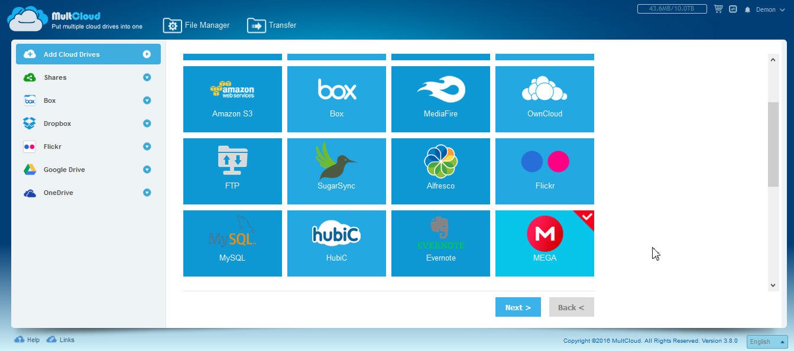Click the Dropbox icon in sidebar
The height and width of the screenshot is (351, 794).
pyautogui.click(x=30, y=123)
